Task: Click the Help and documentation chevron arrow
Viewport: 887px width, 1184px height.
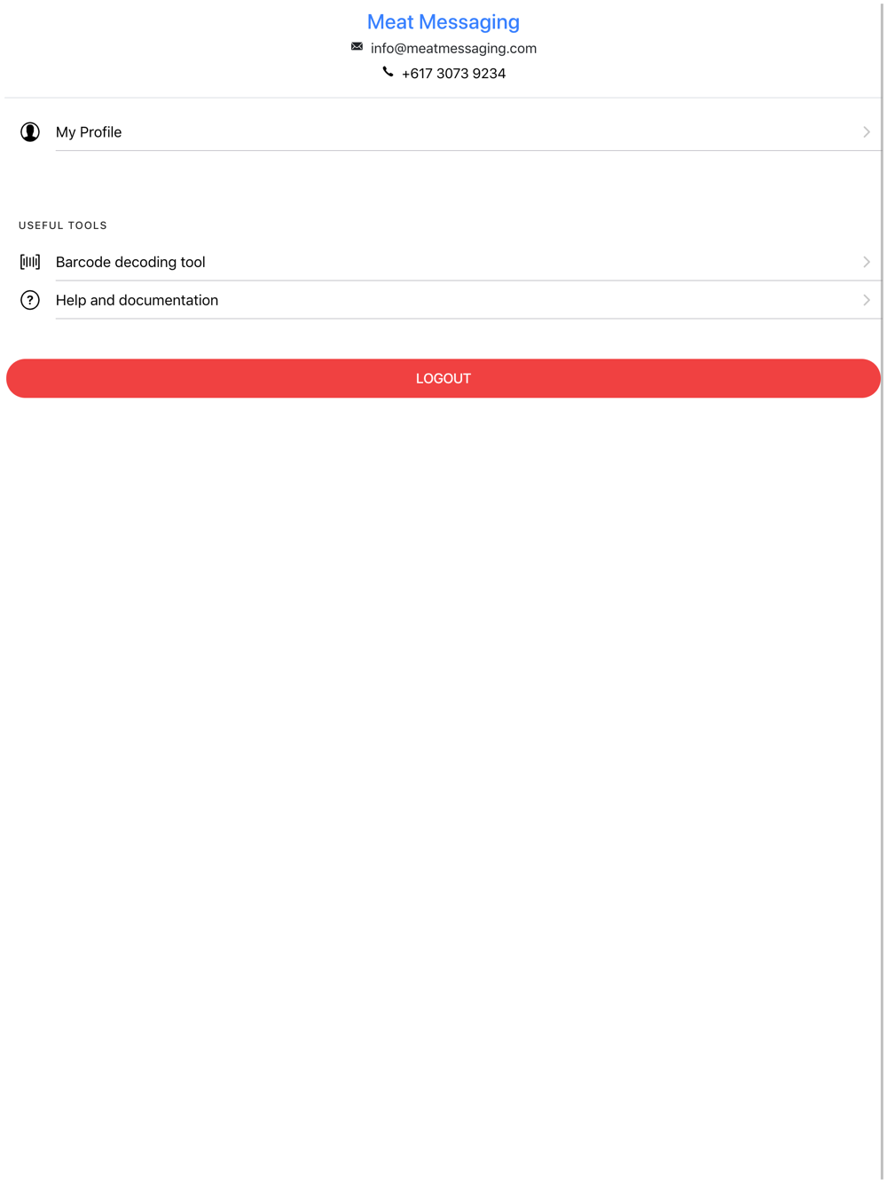Action: pos(867,300)
